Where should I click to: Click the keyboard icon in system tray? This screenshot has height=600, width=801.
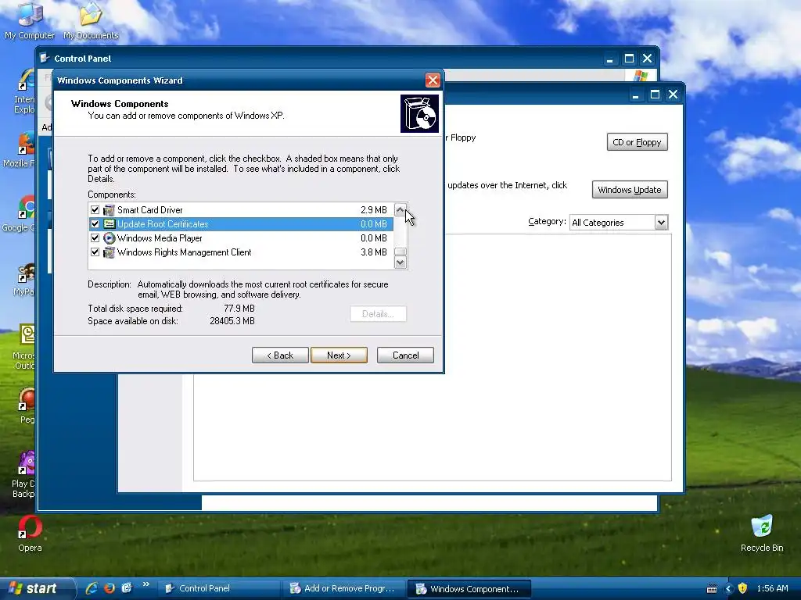[x=712, y=589]
